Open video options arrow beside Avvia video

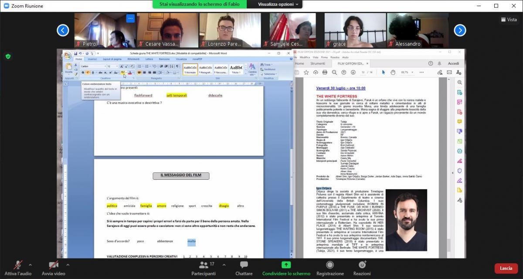pos(68,264)
